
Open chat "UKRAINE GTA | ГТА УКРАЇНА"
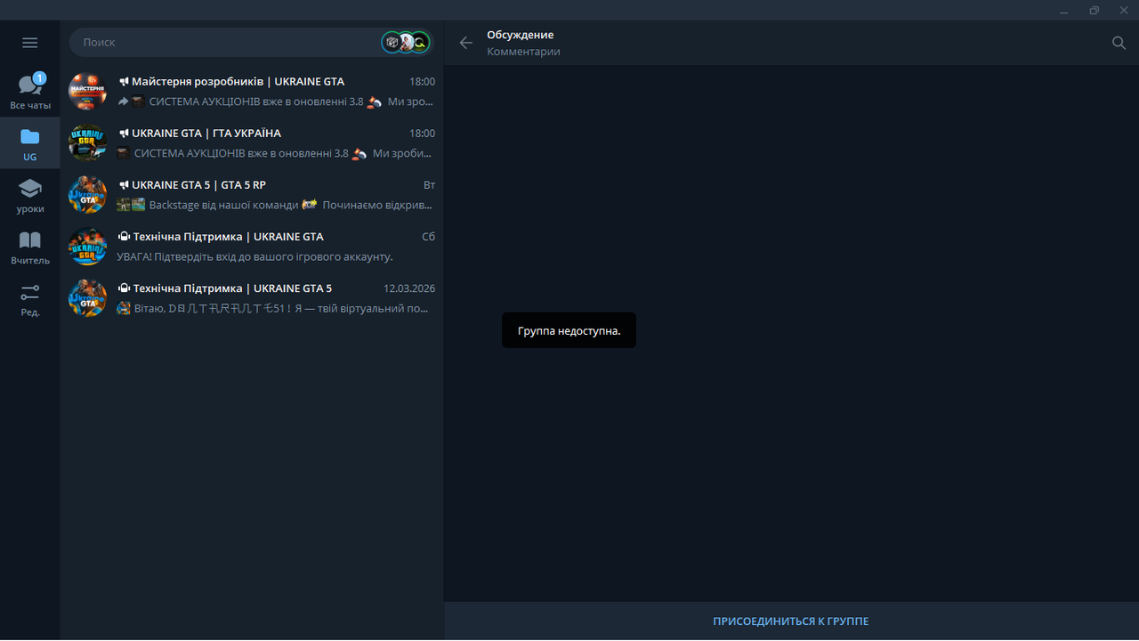tap(252, 143)
